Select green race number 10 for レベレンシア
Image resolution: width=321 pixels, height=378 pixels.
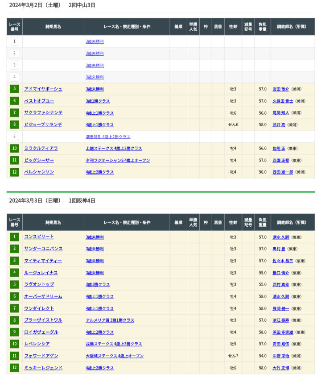pos(14,344)
